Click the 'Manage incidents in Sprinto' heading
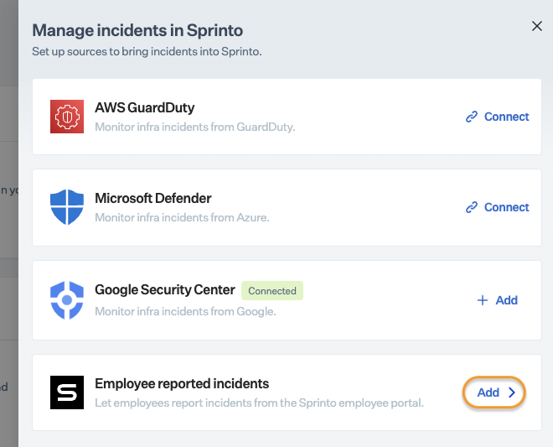 137,30
